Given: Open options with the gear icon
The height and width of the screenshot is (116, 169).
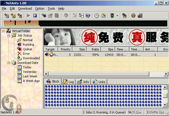Looking at the screenshot, I should click(x=133, y=16).
